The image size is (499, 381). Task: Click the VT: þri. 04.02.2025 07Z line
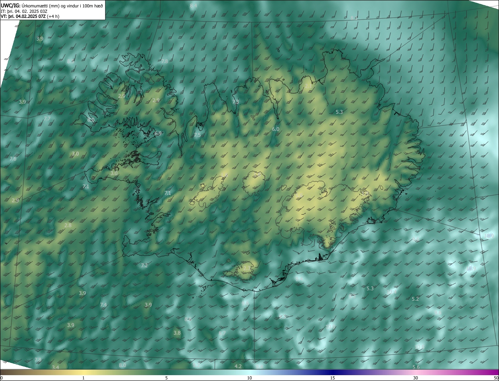(x=30, y=16)
